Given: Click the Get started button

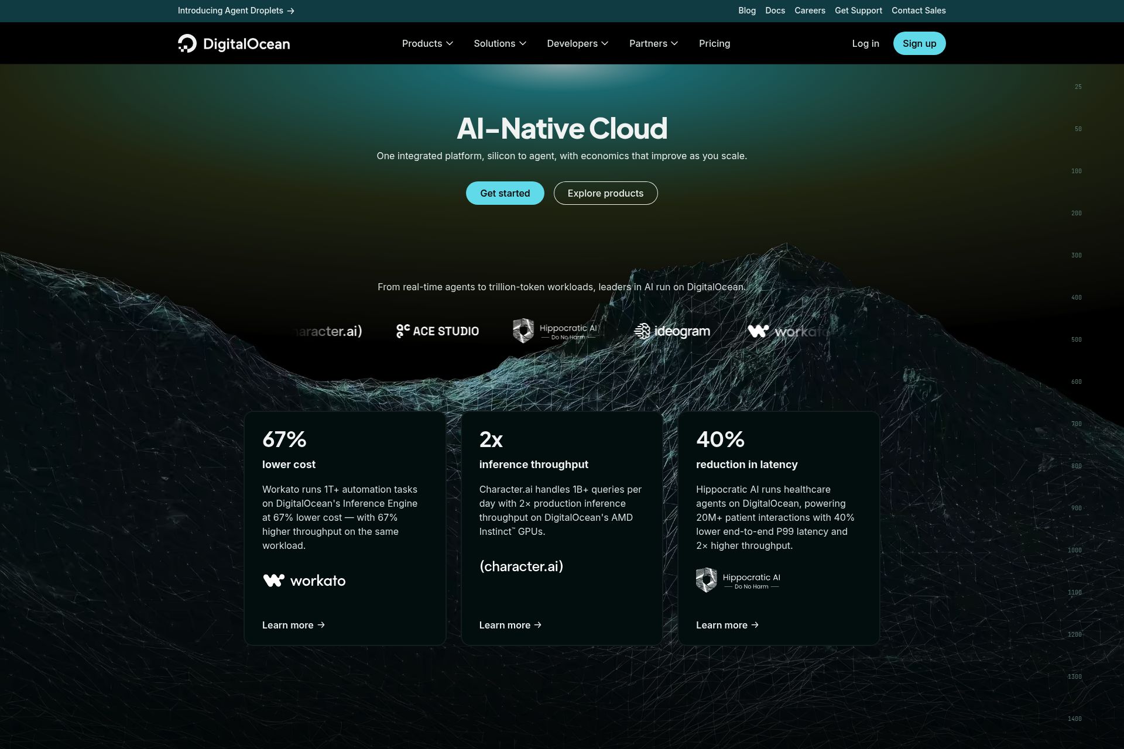Looking at the screenshot, I should (x=505, y=193).
